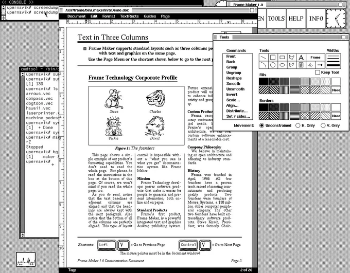This screenshot has width=350, height=273.
Task: Open the CPU performance meter icon
Action: (x=26, y=259)
